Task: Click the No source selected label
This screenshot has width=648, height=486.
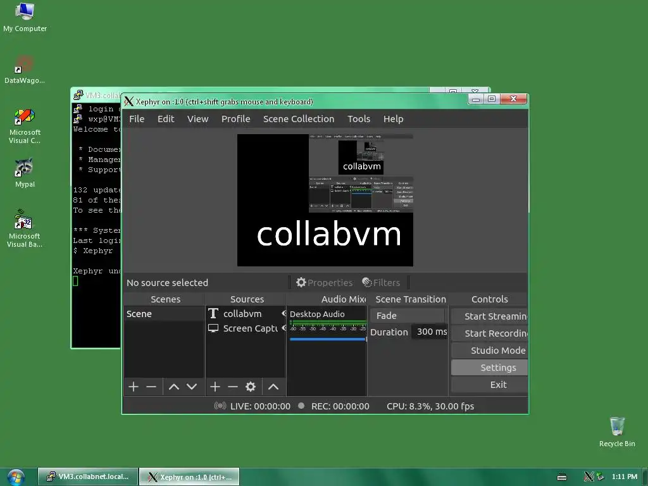Action: pyautogui.click(x=167, y=283)
